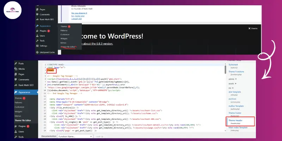The width and height of the screenshot is (282, 141).
Task: Click the Plugins plug icon in top screenshot
Action: click(x=37, y=31)
